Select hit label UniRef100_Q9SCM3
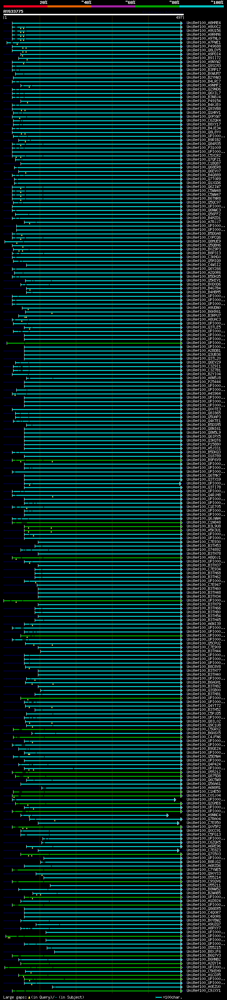The width and height of the screenshot is (227, 1000). [x=204, y=66]
